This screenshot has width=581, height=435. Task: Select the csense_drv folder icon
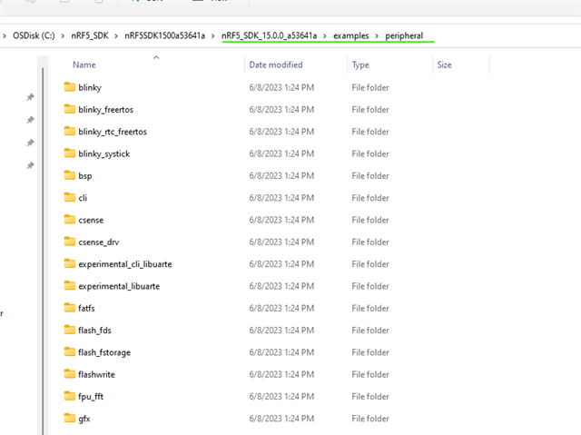(69, 242)
